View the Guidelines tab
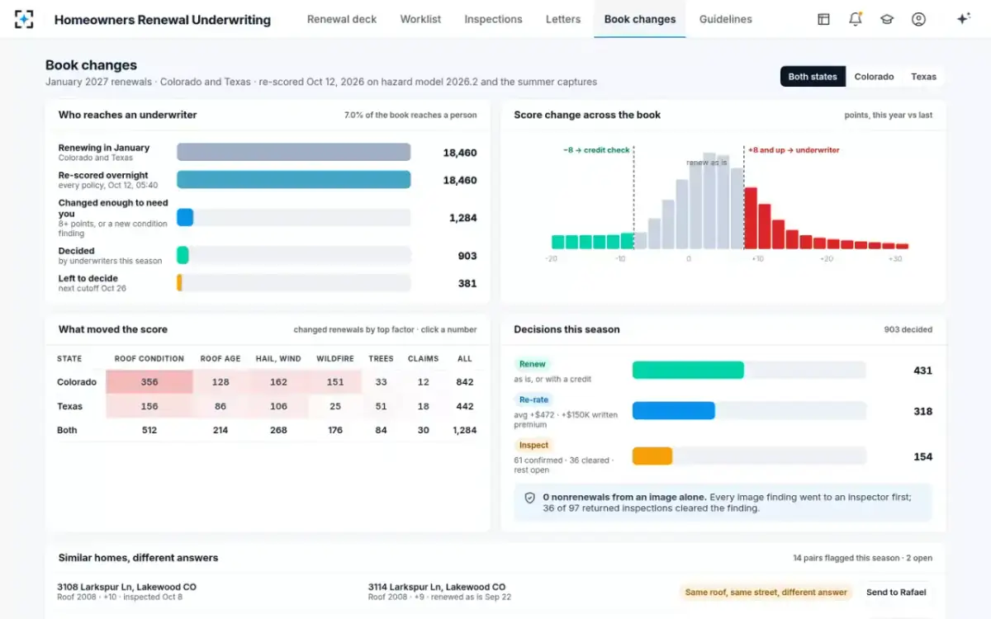 click(726, 19)
